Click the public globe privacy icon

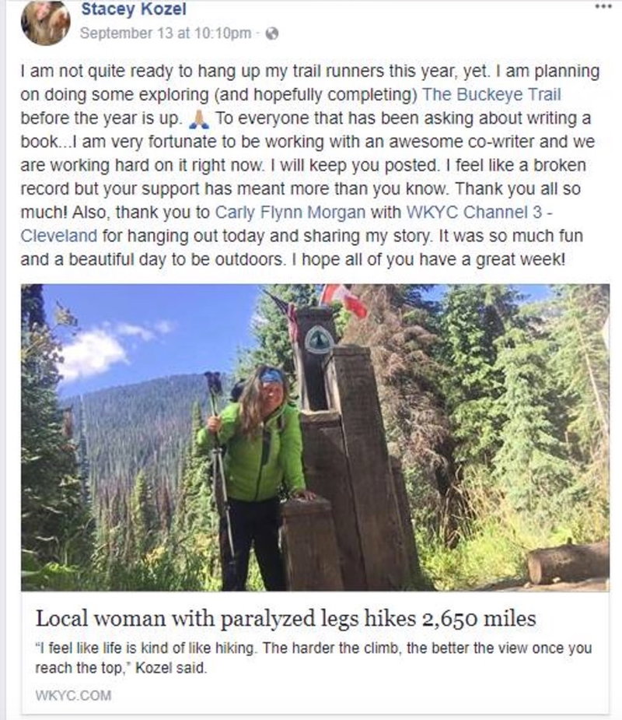tap(272, 33)
